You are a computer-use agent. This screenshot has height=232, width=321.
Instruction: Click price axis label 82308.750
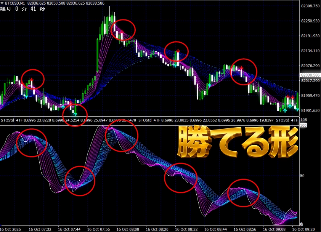310,6
